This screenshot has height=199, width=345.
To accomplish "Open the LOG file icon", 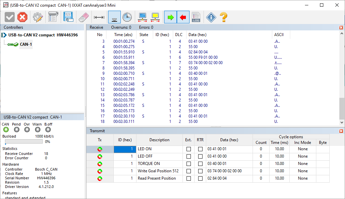I will point(196,17).
